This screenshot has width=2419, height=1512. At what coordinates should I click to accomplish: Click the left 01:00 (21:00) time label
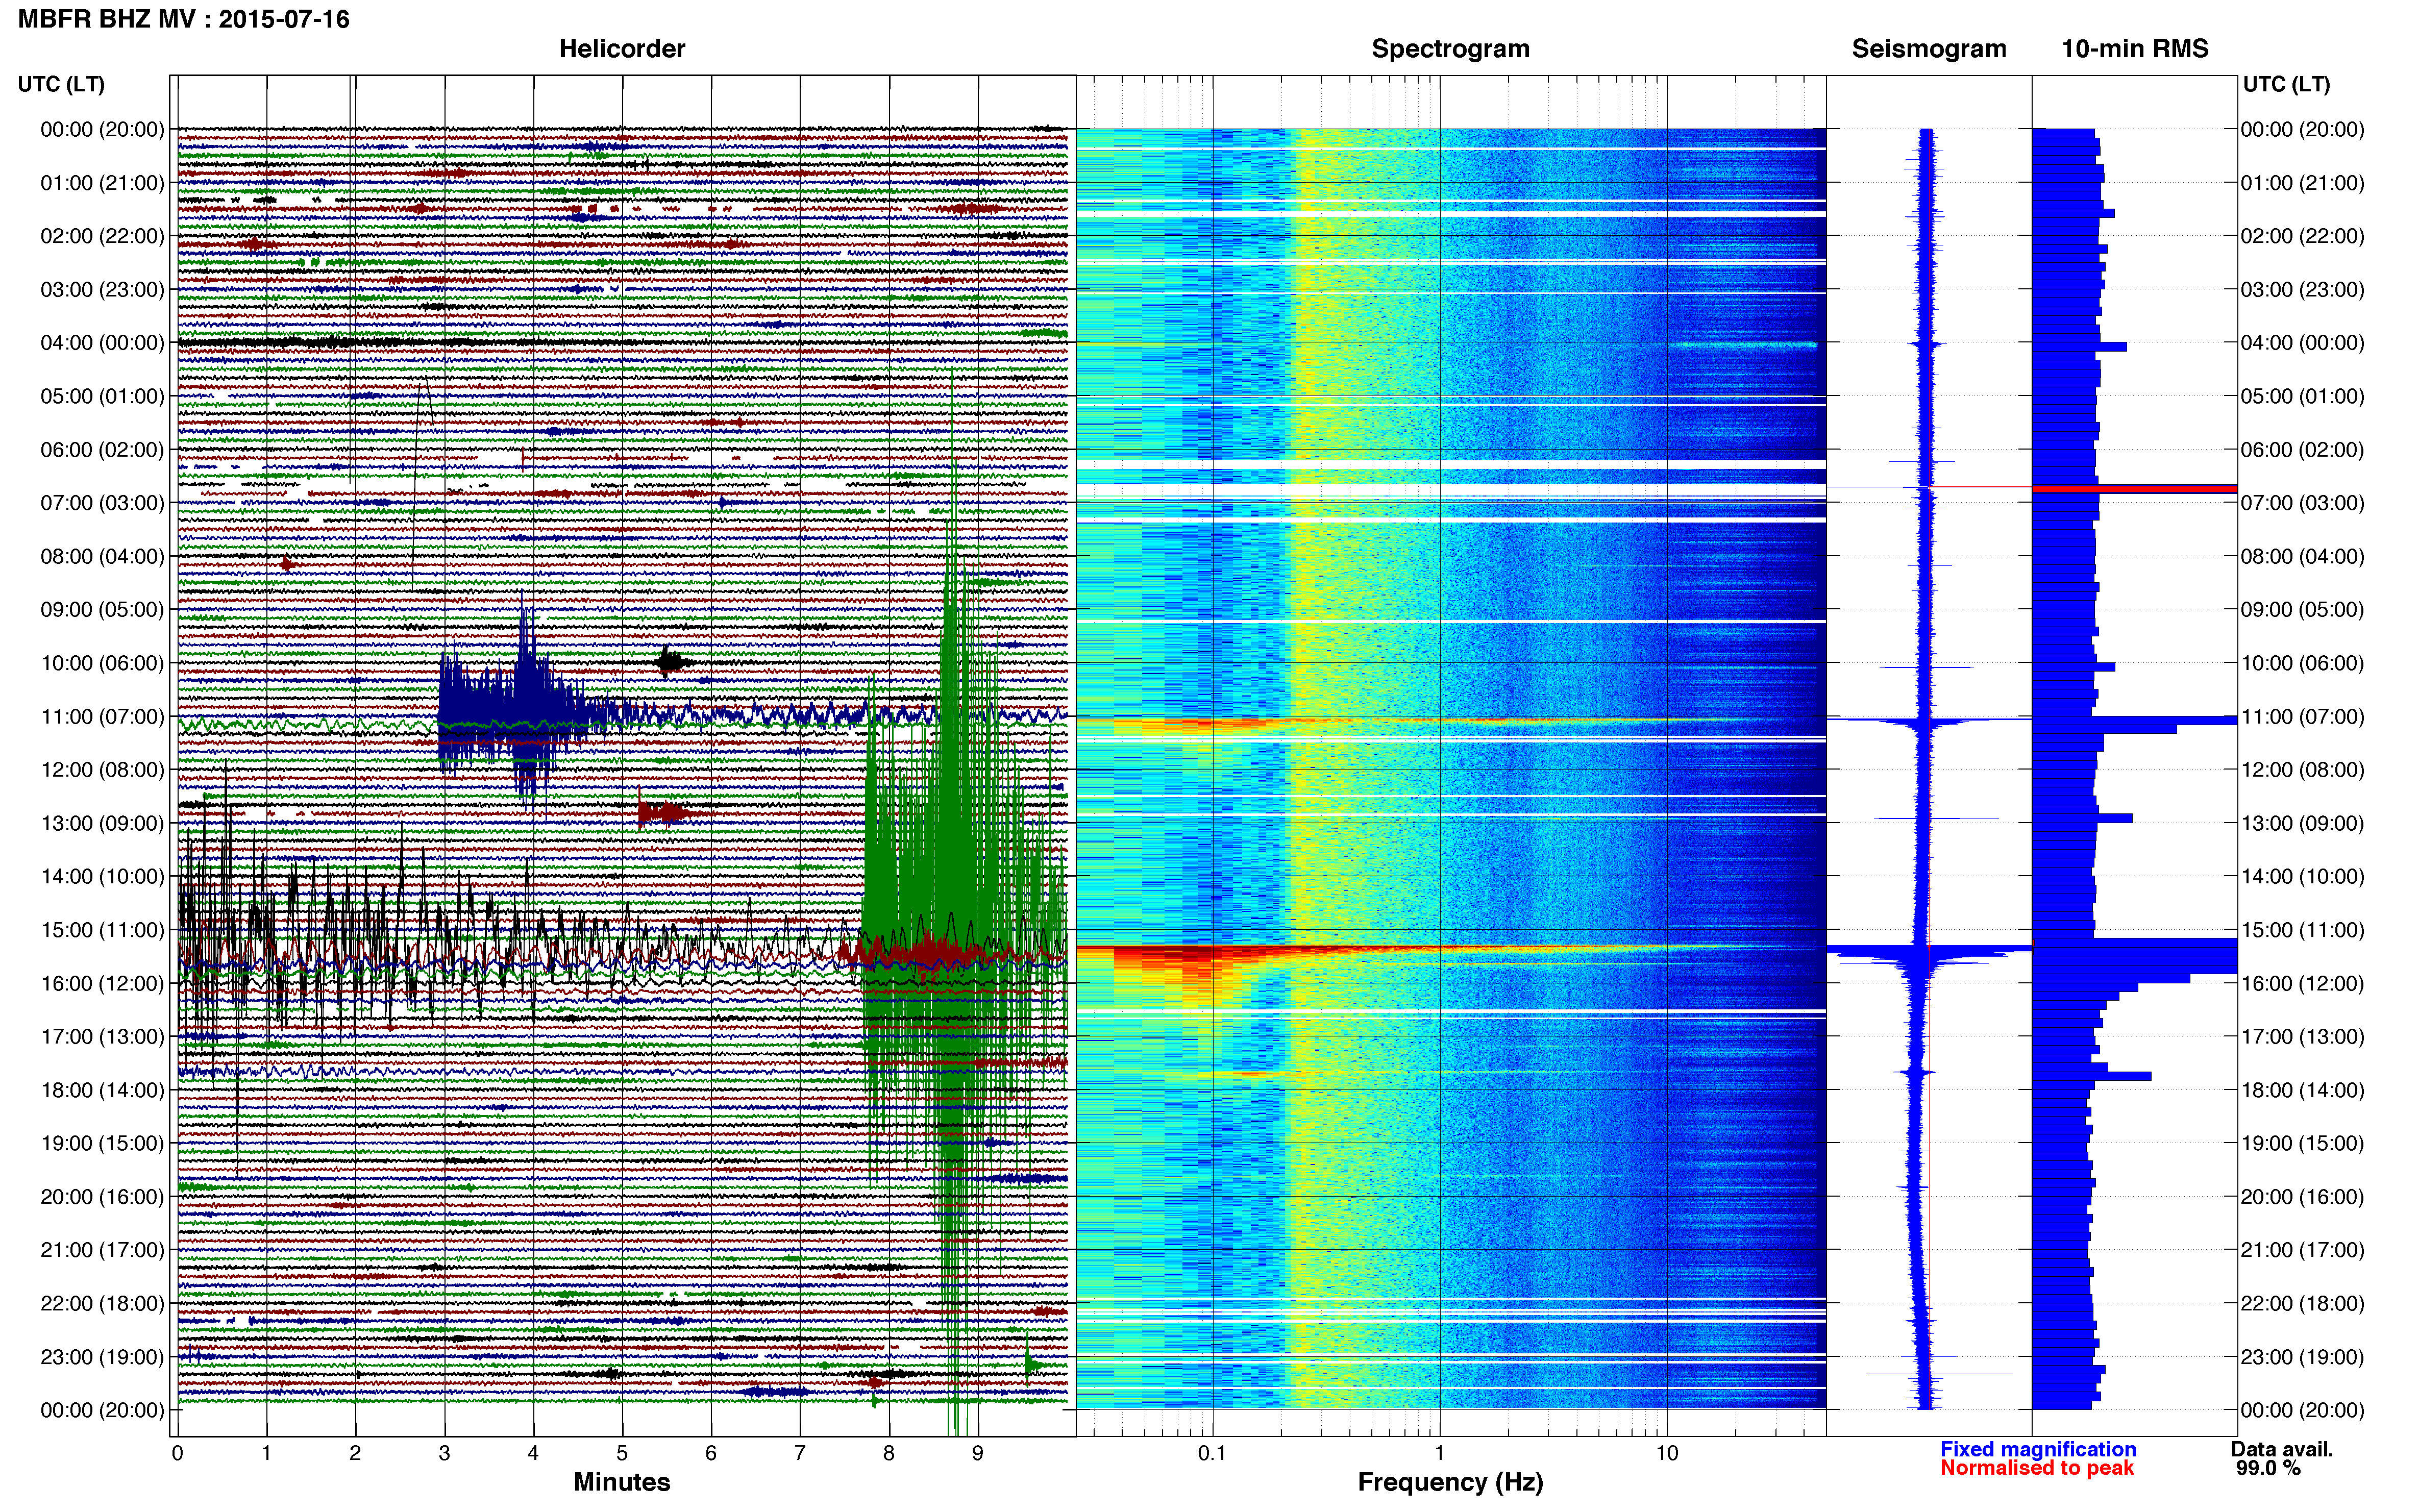(x=102, y=183)
